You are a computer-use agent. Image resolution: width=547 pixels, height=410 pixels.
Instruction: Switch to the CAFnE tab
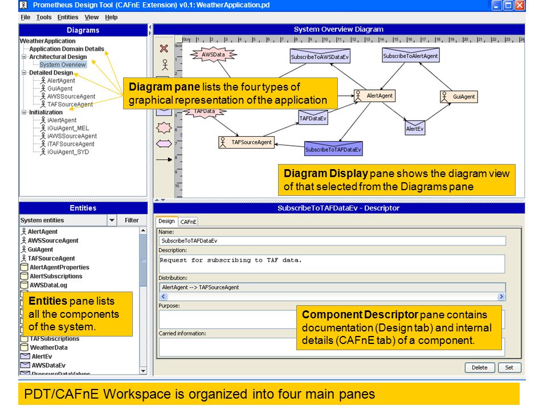click(x=189, y=222)
